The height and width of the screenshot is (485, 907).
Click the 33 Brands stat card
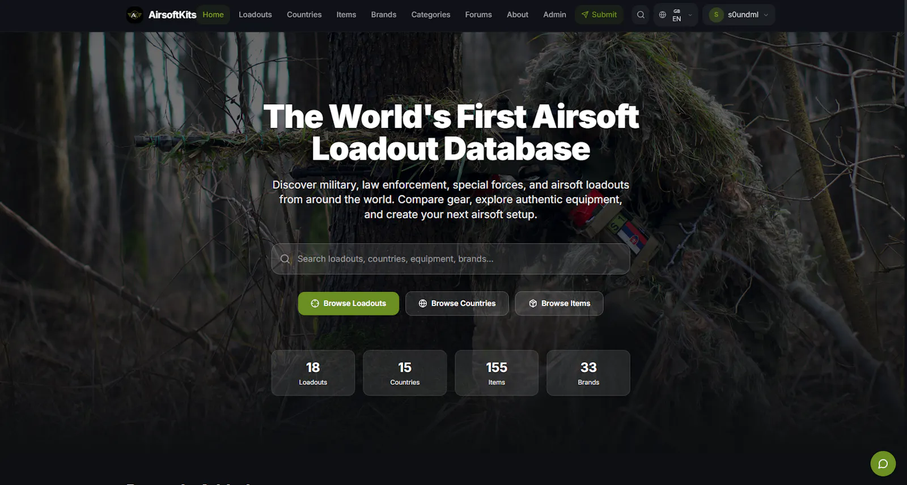[588, 373]
